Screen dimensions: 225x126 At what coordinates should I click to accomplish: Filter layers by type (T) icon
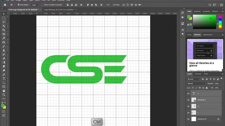click(210, 79)
